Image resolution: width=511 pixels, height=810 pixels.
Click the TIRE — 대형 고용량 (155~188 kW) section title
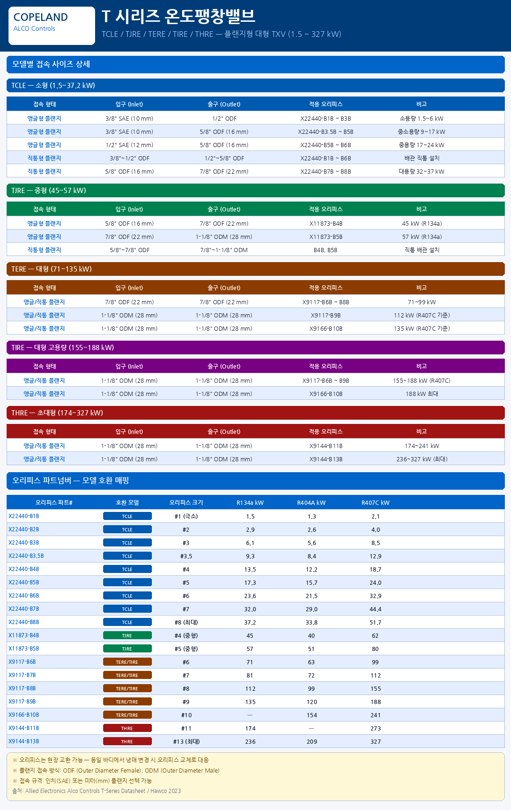point(255,348)
